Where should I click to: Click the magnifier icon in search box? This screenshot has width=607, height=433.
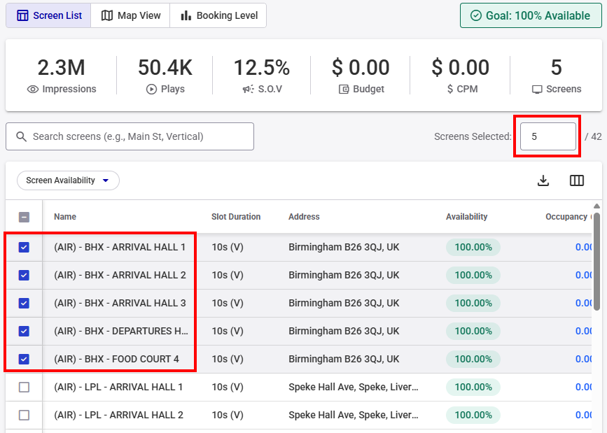pos(21,136)
